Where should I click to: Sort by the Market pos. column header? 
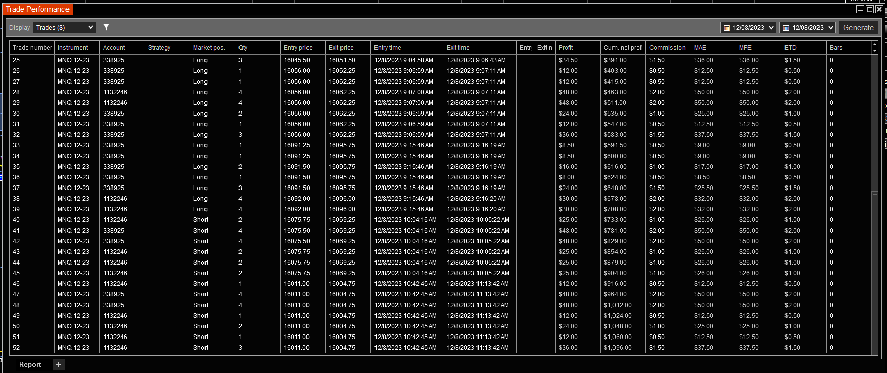point(213,48)
